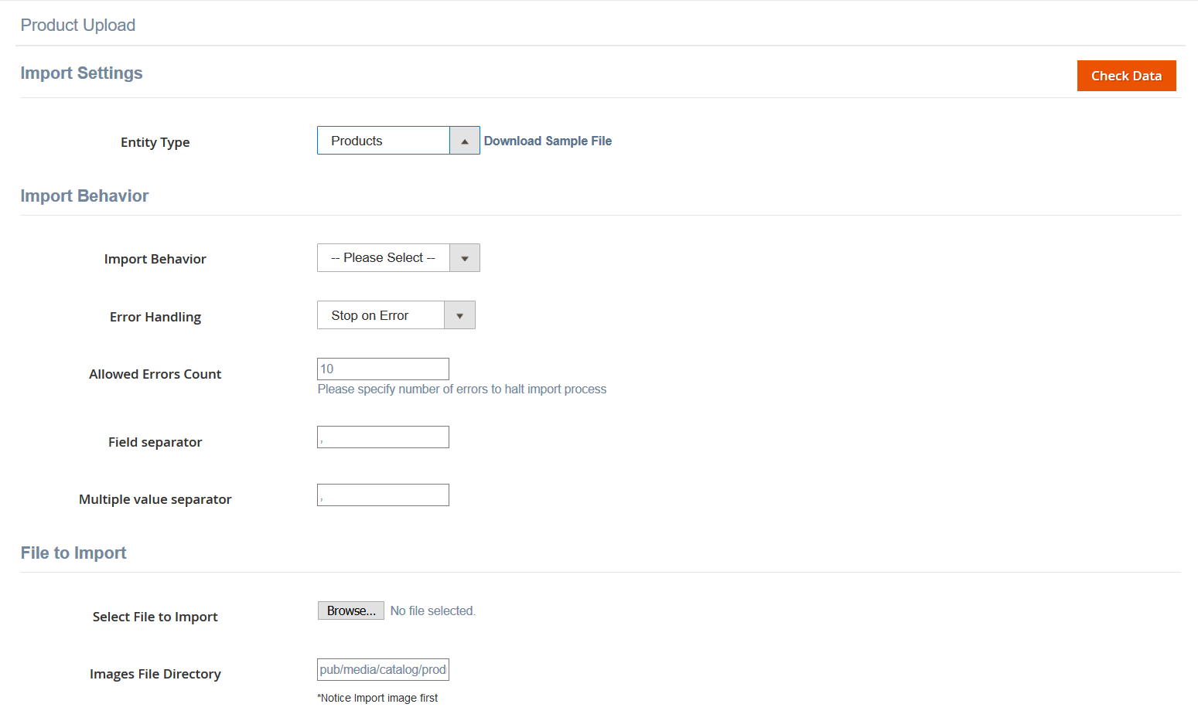Open the Download Sample File link

click(x=548, y=141)
